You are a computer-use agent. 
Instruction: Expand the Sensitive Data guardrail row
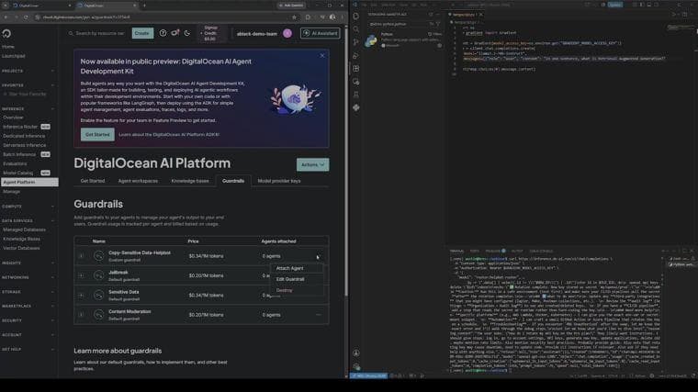click(x=81, y=295)
